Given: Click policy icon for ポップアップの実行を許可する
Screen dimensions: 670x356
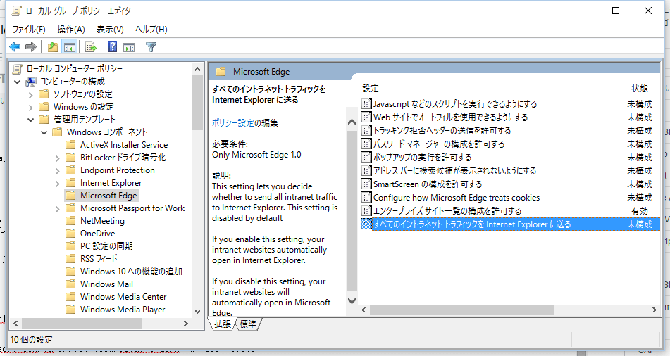Looking at the screenshot, I should 366,157.
